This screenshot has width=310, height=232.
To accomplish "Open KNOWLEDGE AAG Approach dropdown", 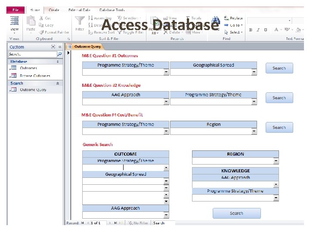I will point(276,185).
